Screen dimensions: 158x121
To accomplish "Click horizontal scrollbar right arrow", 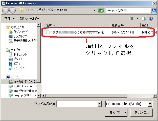I will pos(155,96).
